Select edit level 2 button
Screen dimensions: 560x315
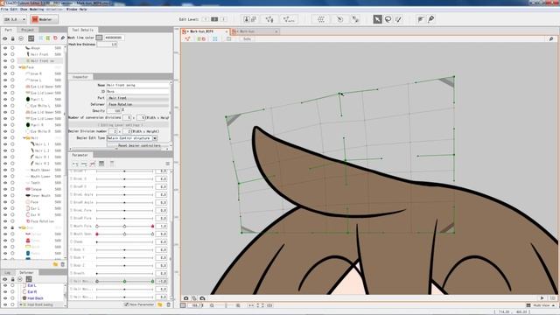(214, 19)
